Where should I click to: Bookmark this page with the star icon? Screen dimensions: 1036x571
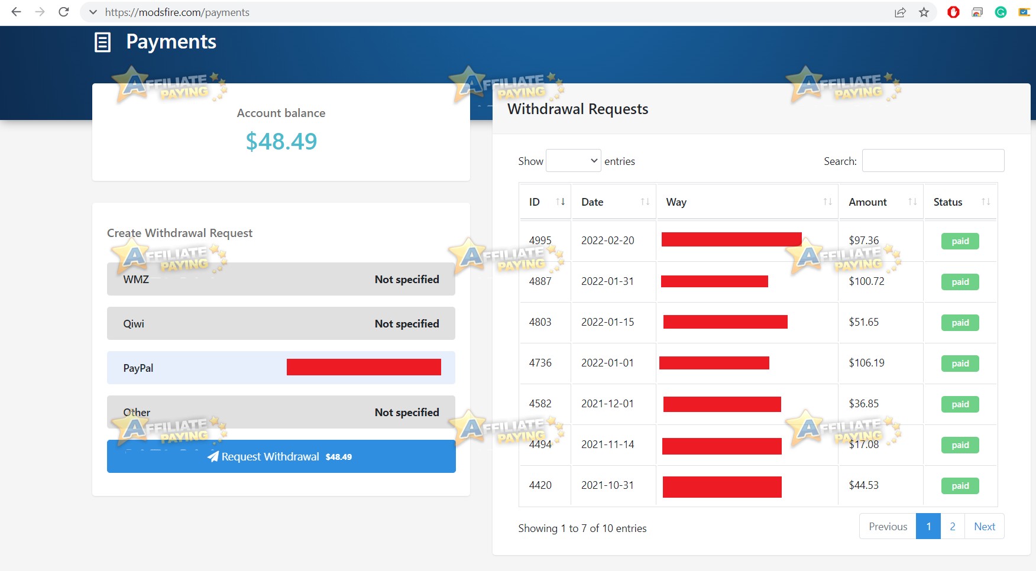click(923, 12)
